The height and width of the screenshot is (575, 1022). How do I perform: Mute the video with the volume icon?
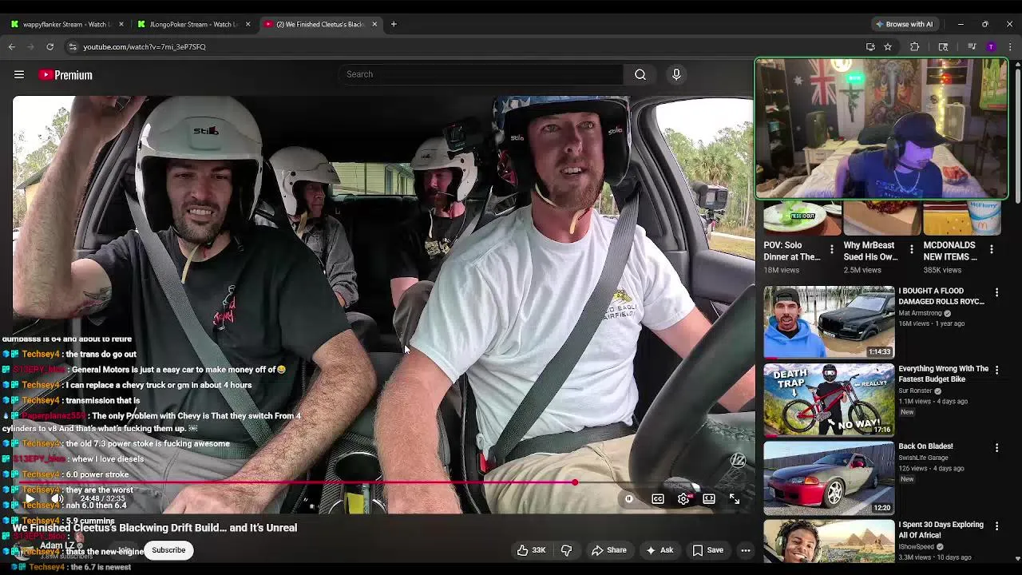(x=57, y=498)
